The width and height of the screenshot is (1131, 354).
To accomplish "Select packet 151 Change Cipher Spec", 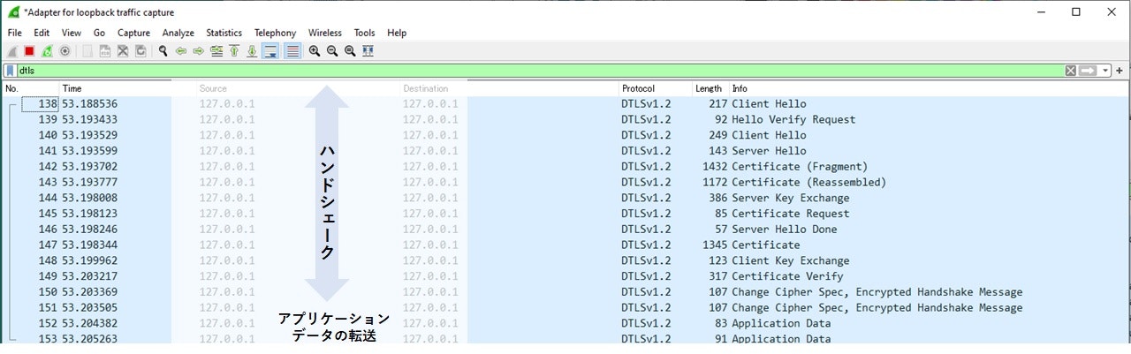I will coord(565,307).
